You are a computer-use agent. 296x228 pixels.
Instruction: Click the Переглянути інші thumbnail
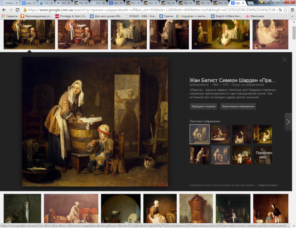[x=263, y=155]
